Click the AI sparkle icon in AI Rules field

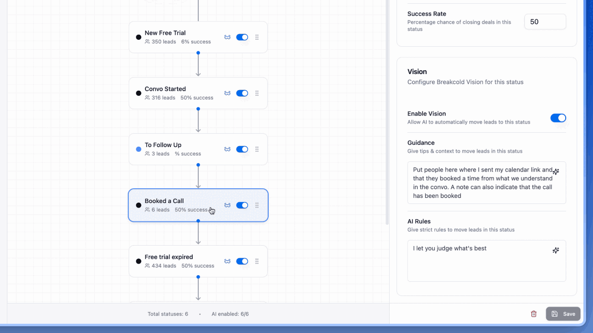(556, 250)
